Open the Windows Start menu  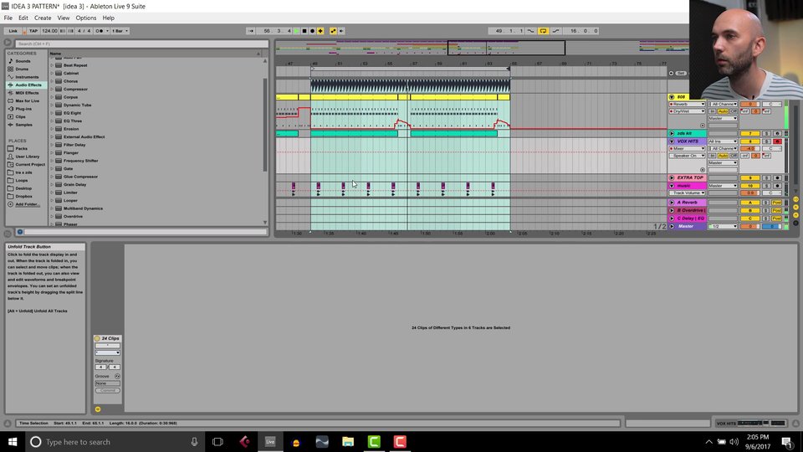point(13,442)
